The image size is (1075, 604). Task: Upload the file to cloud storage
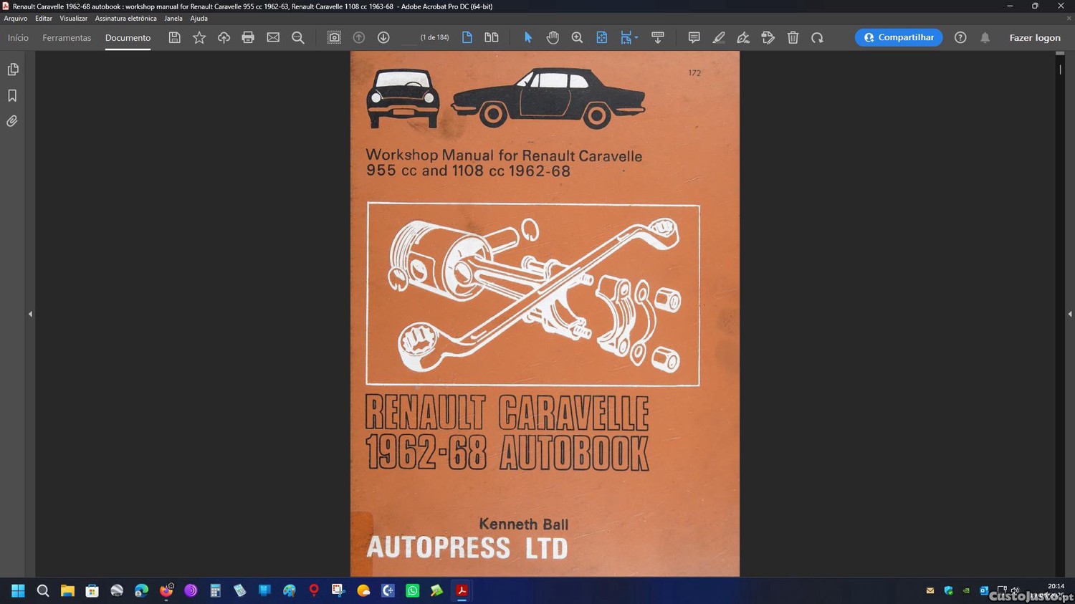pyautogui.click(x=224, y=37)
